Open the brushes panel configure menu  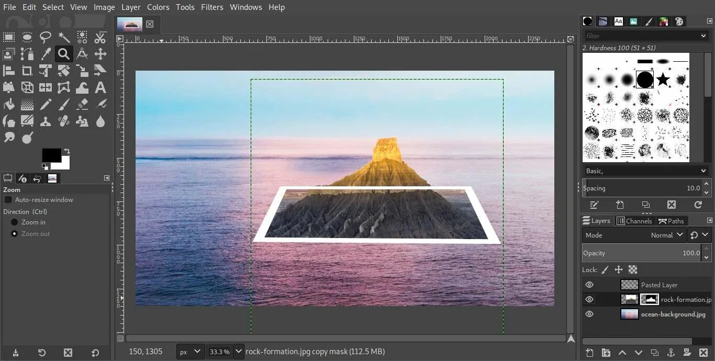[x=710, y=21]
